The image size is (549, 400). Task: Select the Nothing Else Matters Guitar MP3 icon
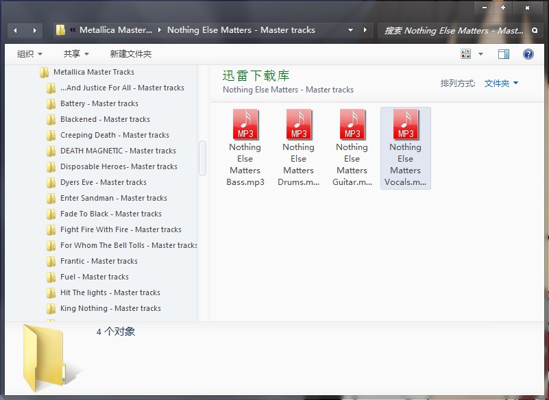tap(352, 125)
